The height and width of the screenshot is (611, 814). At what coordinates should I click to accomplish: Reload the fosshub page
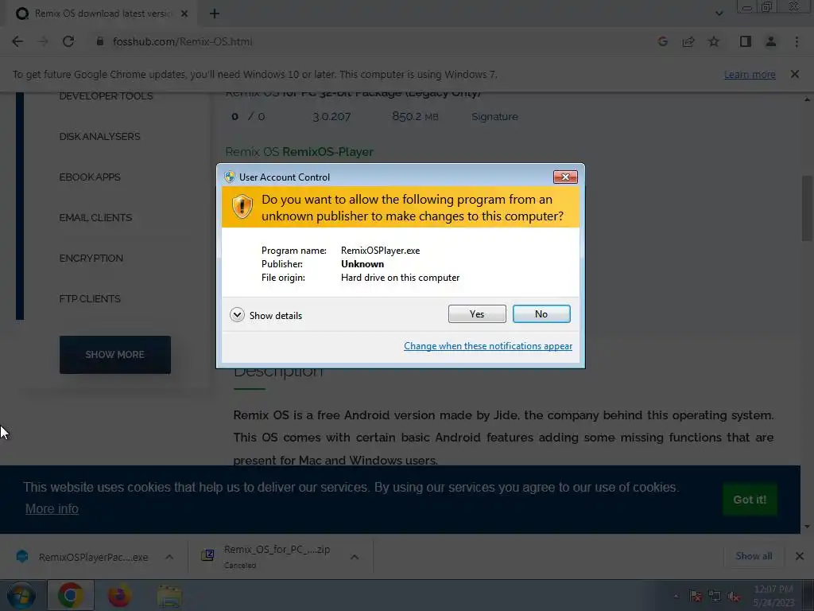point(68,41)
